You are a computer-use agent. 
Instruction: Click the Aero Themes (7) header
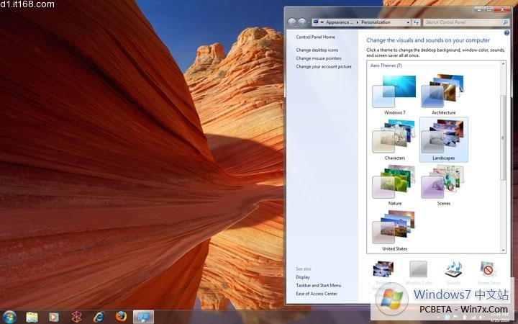coord(386,66)
